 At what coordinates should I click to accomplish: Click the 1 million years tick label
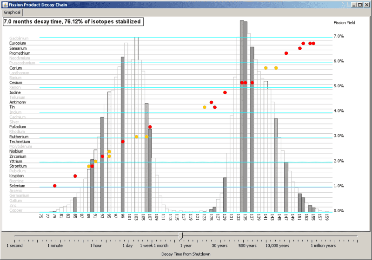pos(323,246)
